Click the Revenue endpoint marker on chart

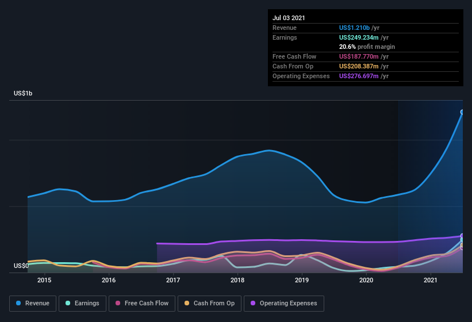pyautogui.click(x=462, y=112)
